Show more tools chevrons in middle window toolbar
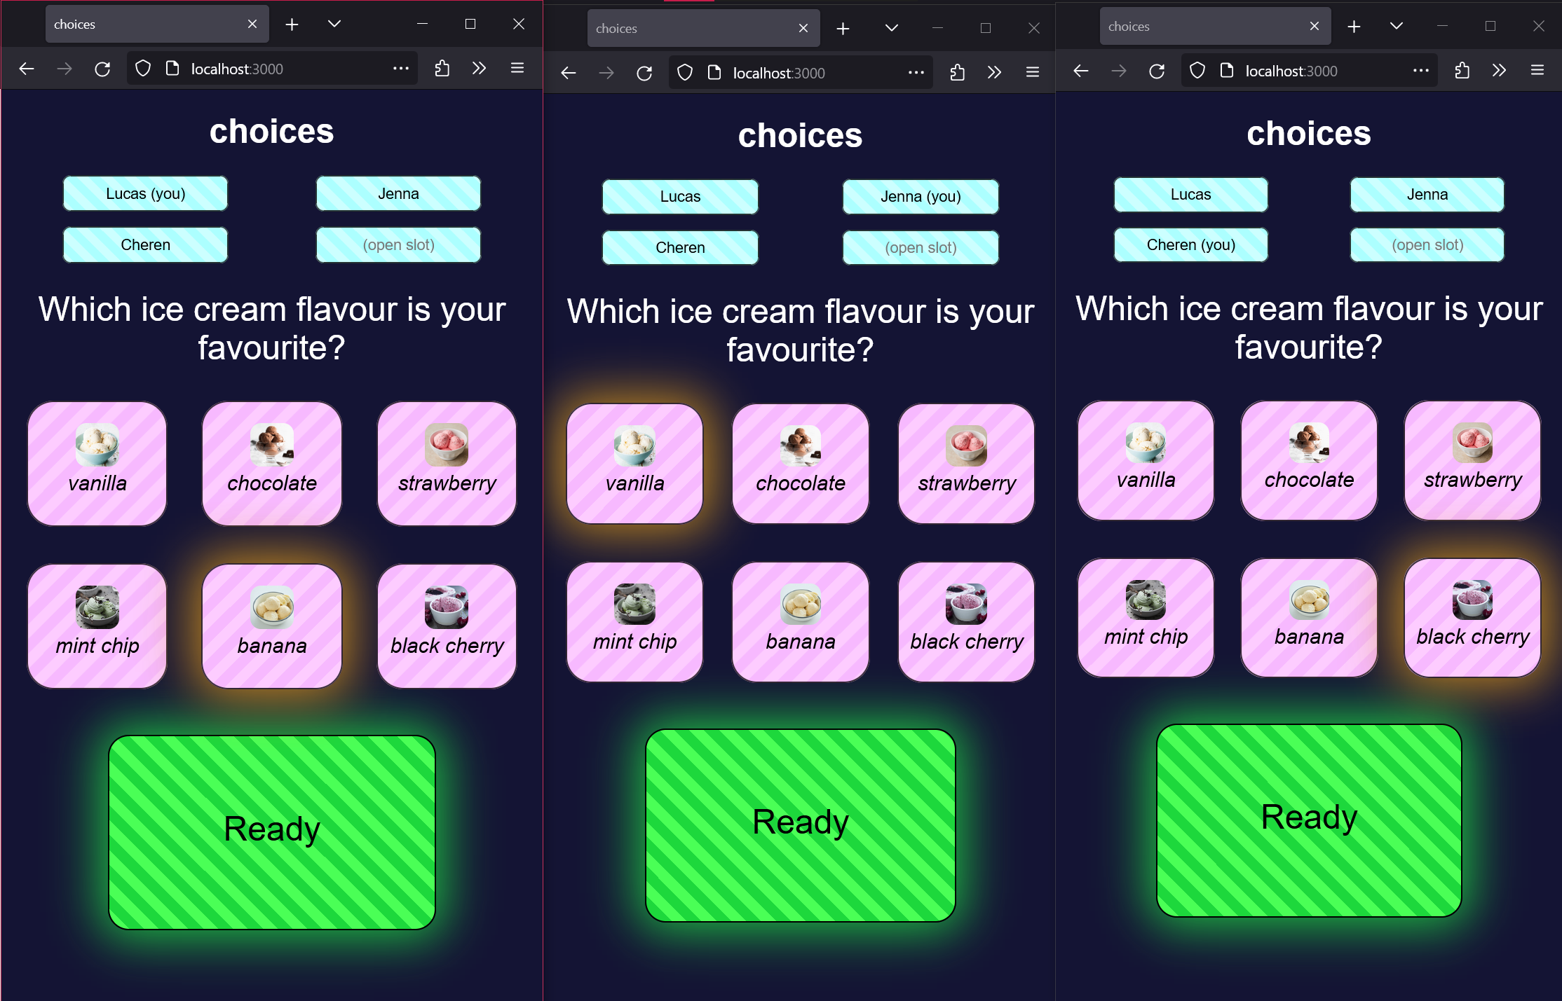 (x=994, y=72)
